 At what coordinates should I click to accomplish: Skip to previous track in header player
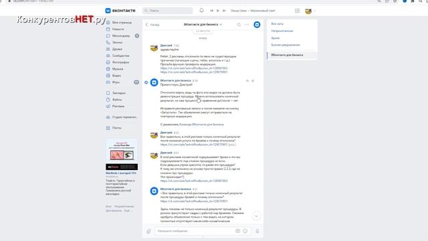point(211,11)
